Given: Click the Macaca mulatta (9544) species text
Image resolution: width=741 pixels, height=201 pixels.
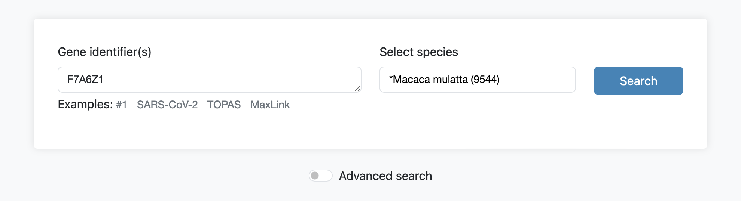Looking at the screenshot, I should click(444, 80).
